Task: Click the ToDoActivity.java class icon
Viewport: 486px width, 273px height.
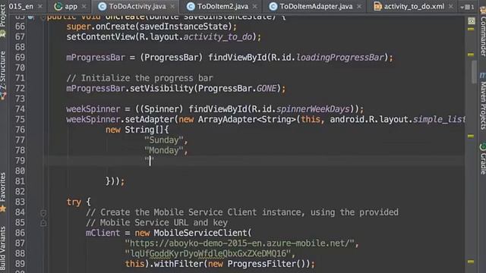Action: pyautogui.click(x=103, y=6)
